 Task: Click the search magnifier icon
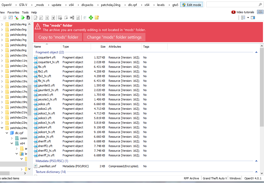pos(260,5)
